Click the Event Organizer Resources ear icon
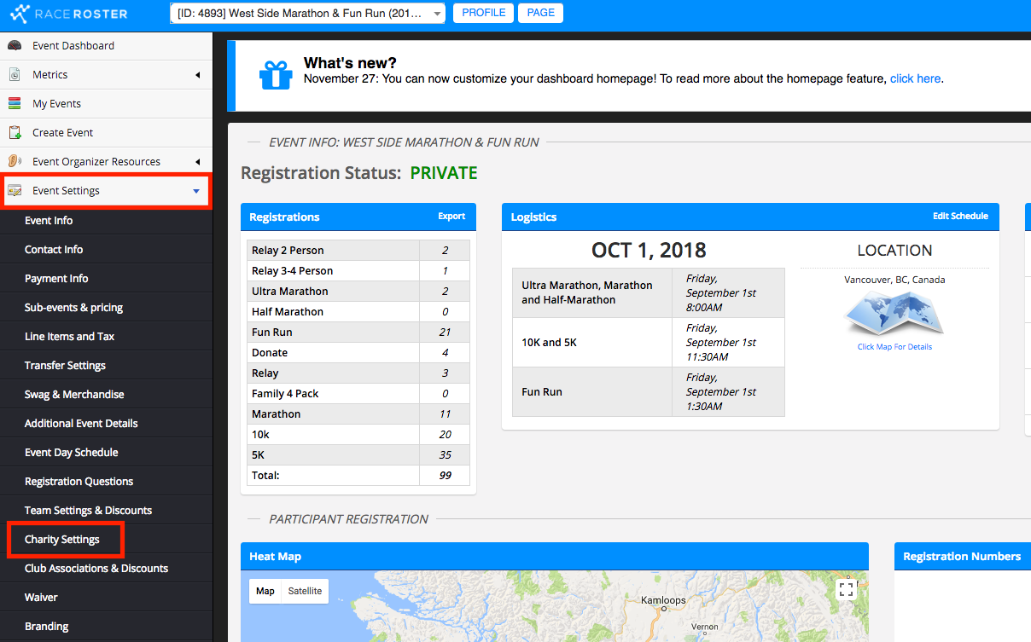This screenshot has height=642, width=1031. (x=15, y=161)
